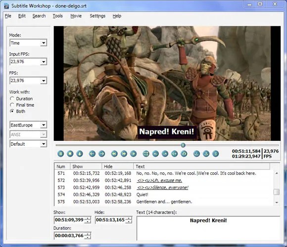Open the EastEurope charset dropdown
Viewport: 287px width, 247px height.
(28, 125)
